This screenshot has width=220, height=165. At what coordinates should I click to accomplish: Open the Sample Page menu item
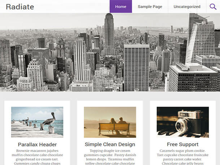(x=150, y=6)
